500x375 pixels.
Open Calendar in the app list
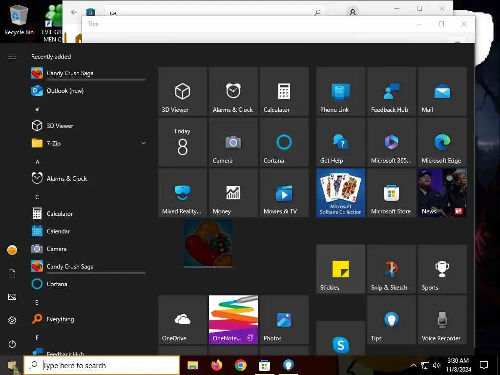tap(88, 231)
